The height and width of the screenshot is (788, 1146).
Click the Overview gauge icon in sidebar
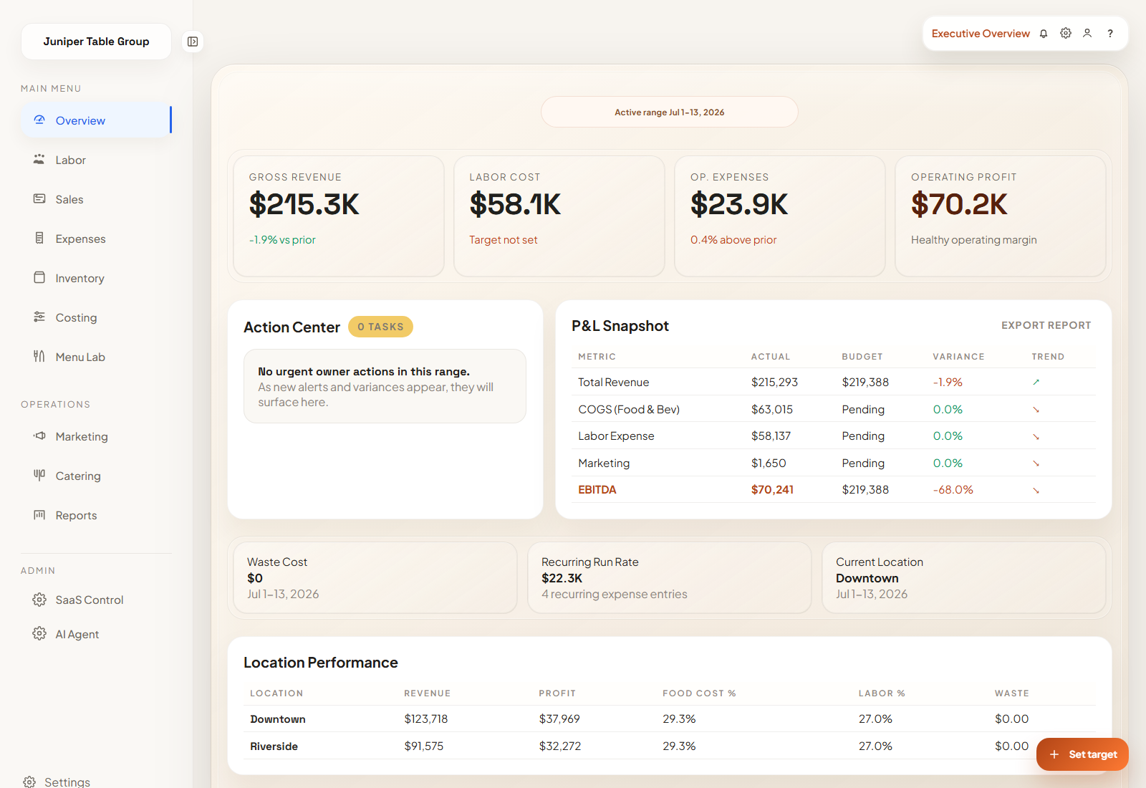coord(39,120)
